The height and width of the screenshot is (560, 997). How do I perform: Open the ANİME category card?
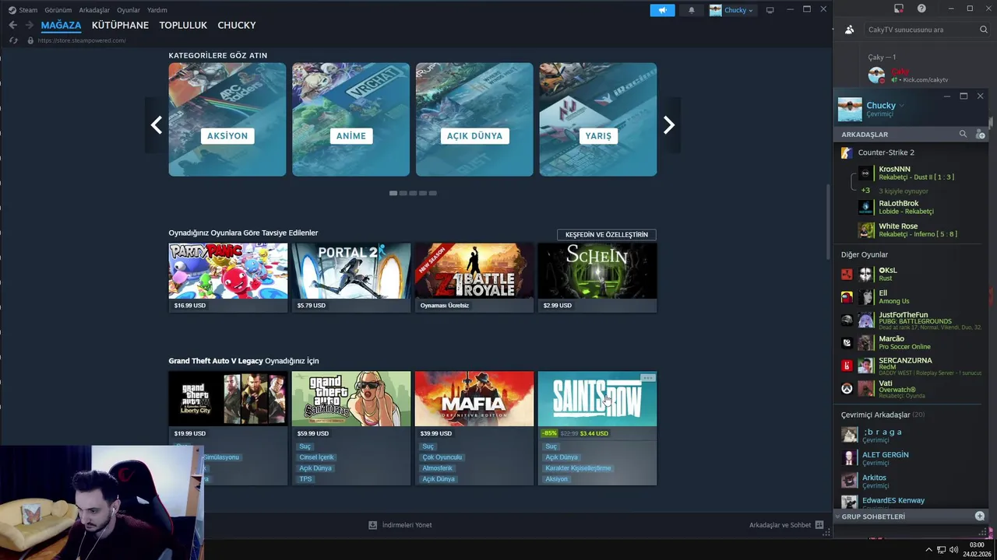tap(351, 120)
